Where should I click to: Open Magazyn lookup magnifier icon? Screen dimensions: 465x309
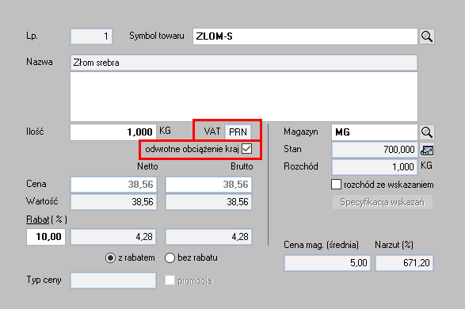coord(427,132)
